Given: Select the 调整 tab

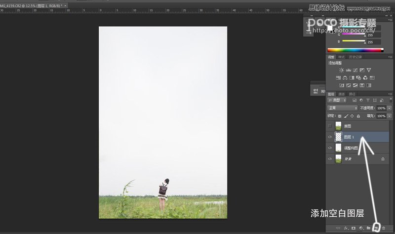Looking at the screenshot, I should 331,57.
